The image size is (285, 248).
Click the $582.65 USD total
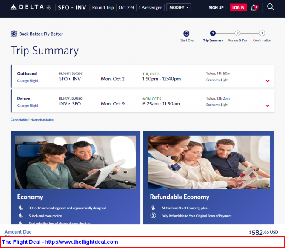tap(263, 232)
